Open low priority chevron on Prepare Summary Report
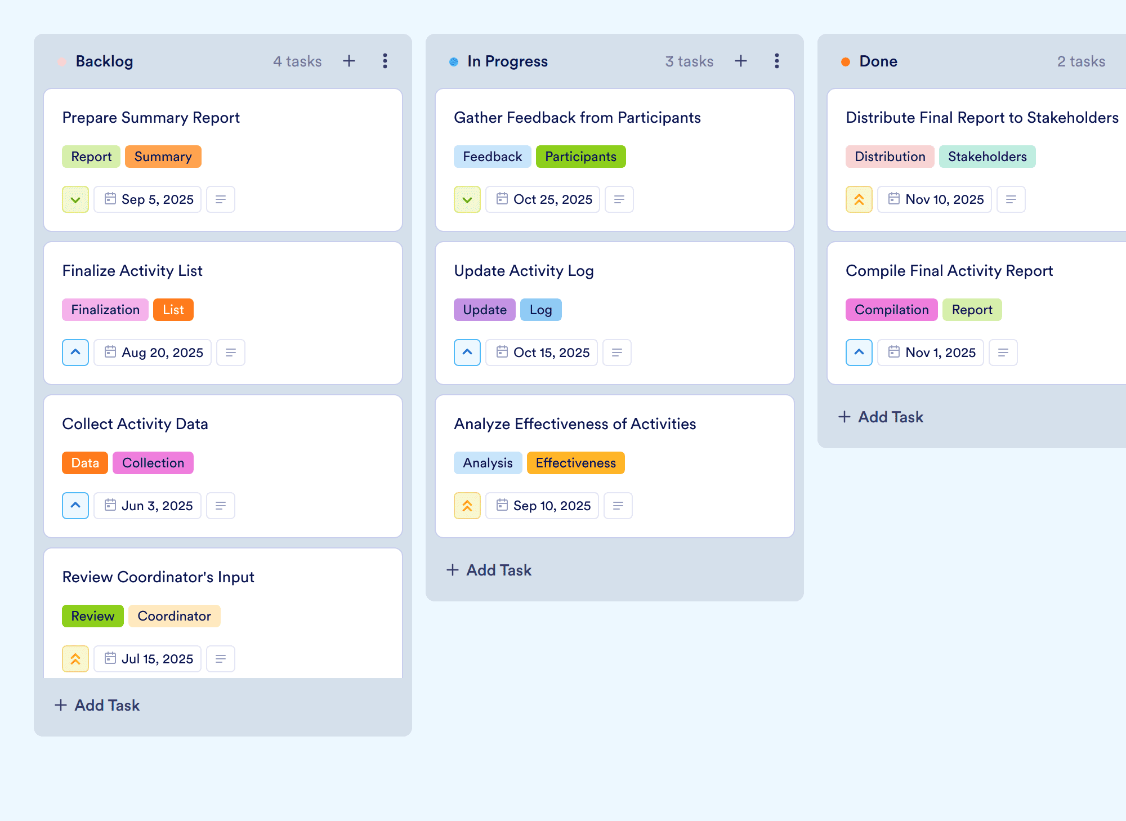 pos(75,199)
